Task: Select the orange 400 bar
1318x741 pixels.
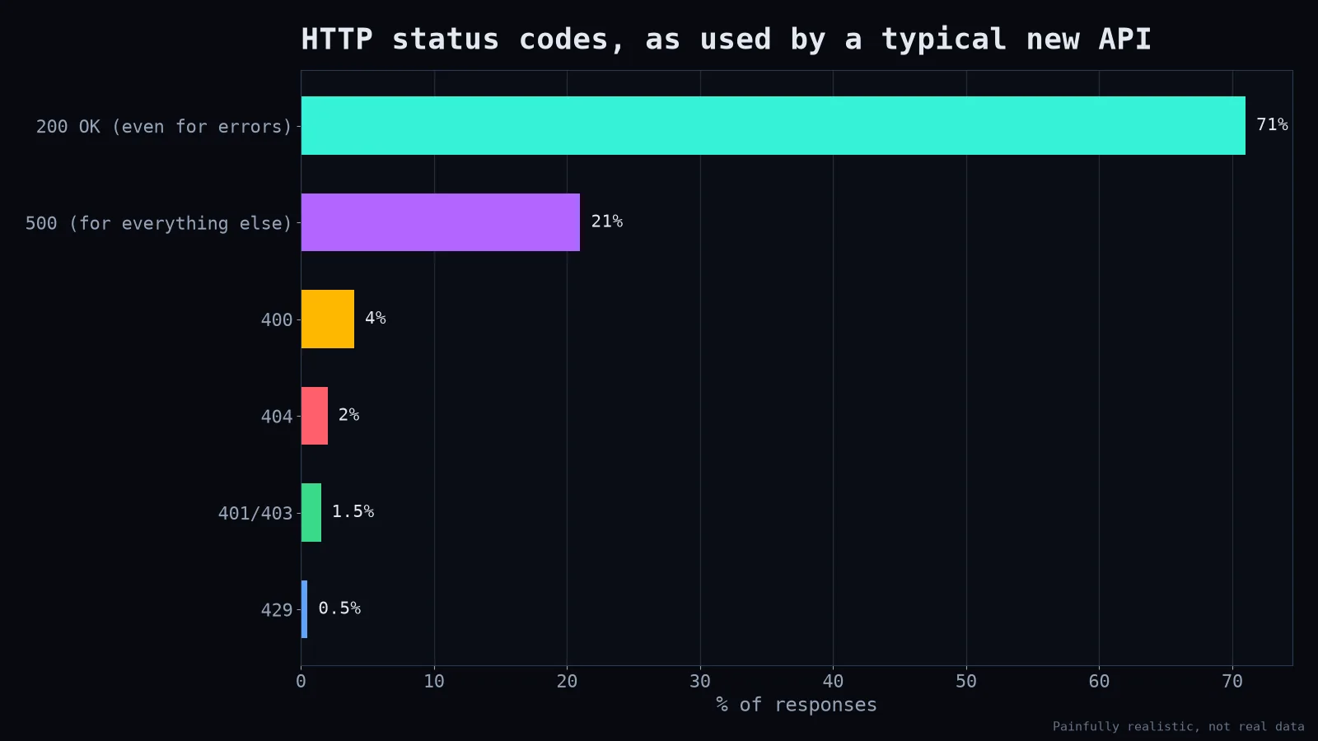Action: (328, 319)
